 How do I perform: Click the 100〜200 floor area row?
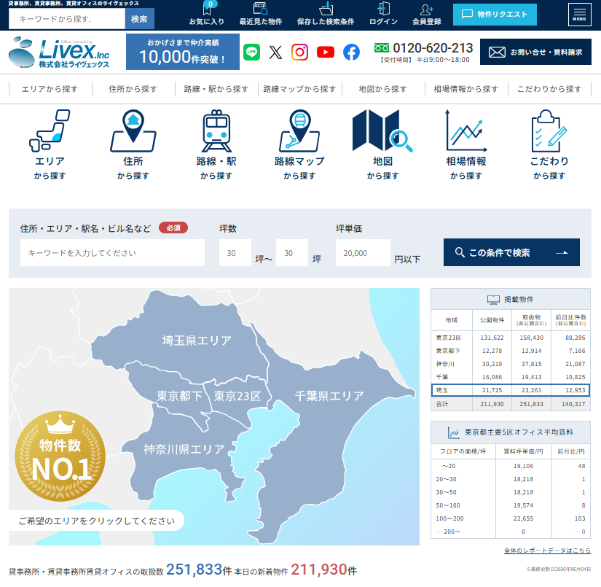pyautogui.click(x=511, y=518)
